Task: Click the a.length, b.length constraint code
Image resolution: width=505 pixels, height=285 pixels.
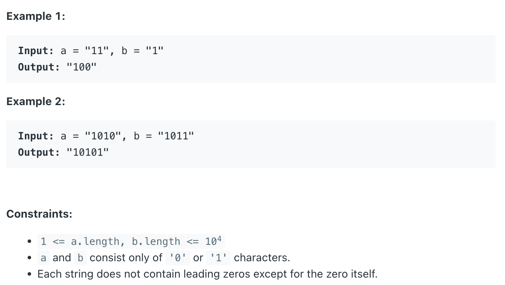Action: point(131,241)
